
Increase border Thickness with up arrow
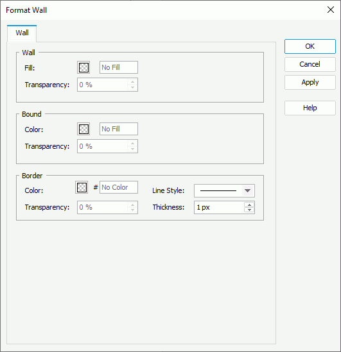249,205
